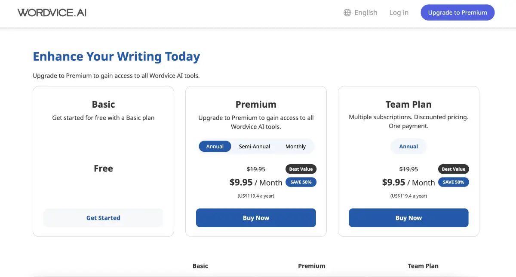Choose Monthly billing for Premium

[295, 147]
